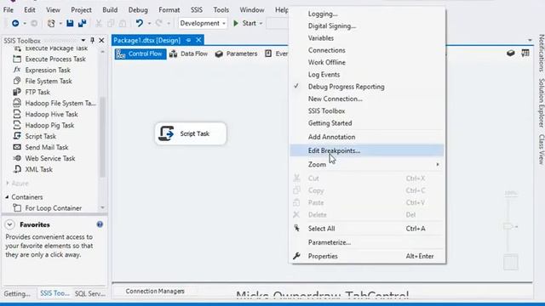The image size is (545, 306).
Task: Pin the SSIS Toolbox panel
Action: click(92, 41)
